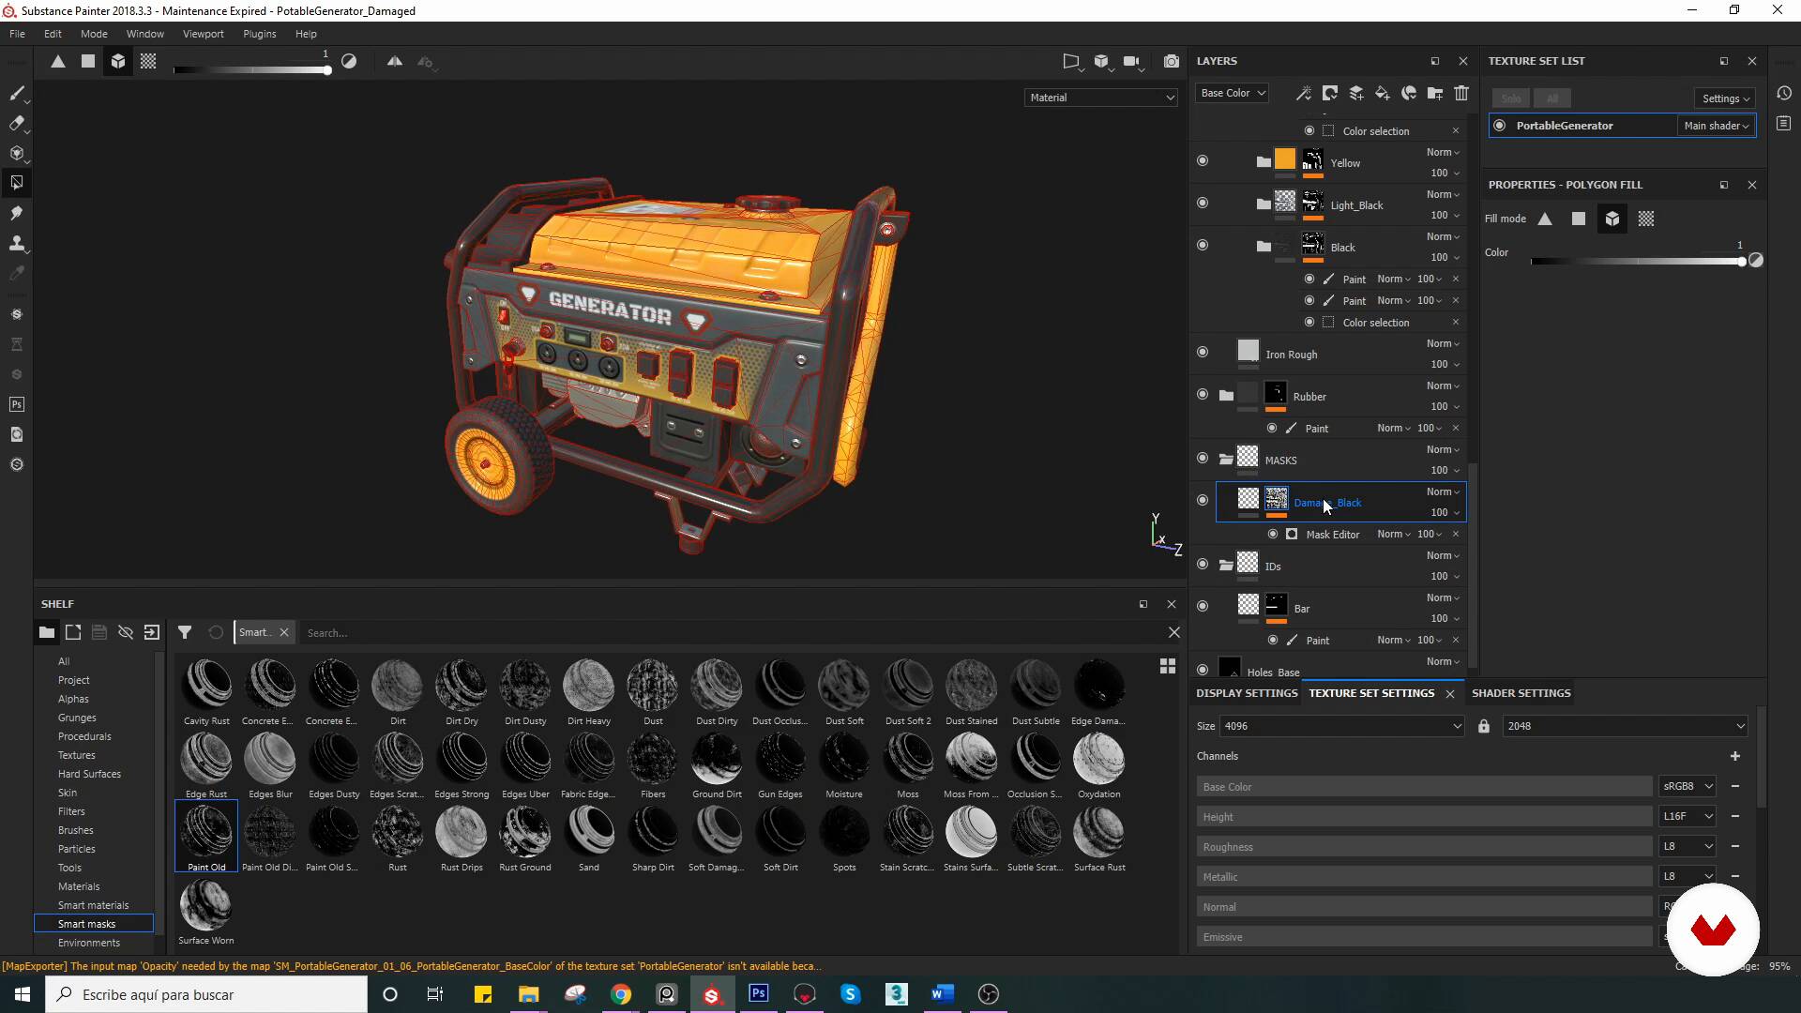Image resolution: width=1801 pixels, height=1013 pixels.
Task: Open sRGB8 format dropdown for Base Color
Action: [1687, 786]
